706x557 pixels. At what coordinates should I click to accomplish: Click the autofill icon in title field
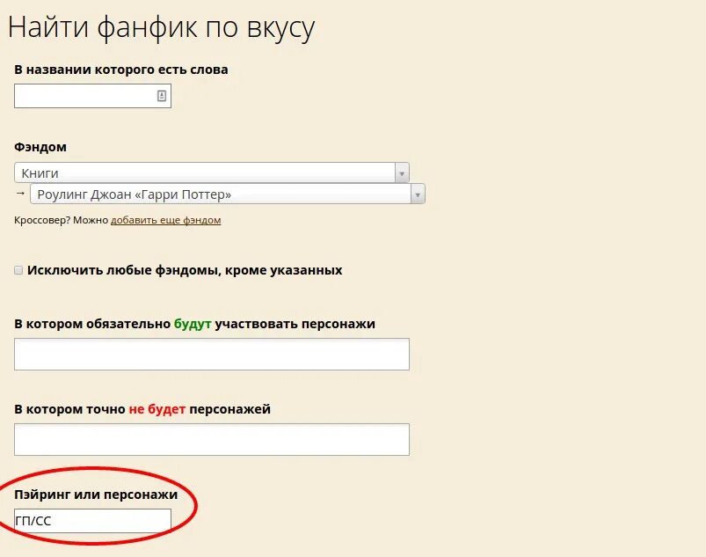pyautogui.click(x=162, y=96)
